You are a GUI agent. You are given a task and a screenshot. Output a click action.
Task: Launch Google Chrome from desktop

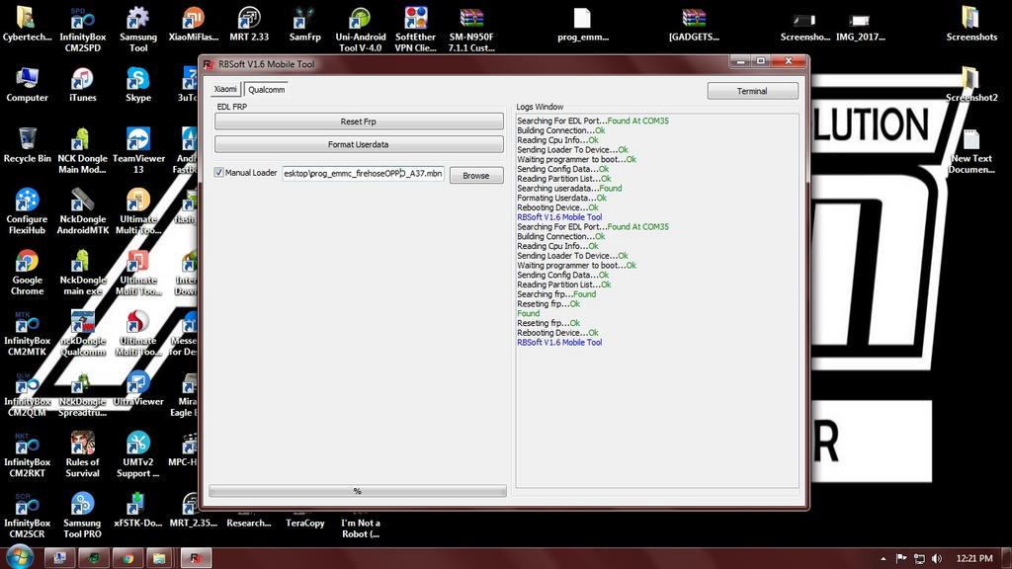click(27, 273)
